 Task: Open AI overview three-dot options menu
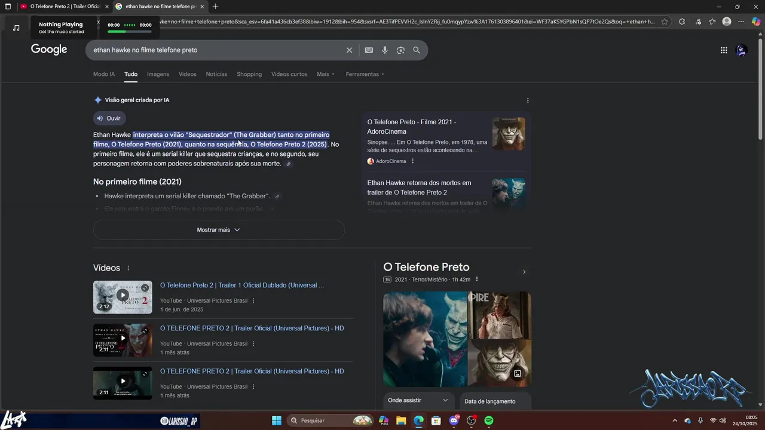click(528, 100)
